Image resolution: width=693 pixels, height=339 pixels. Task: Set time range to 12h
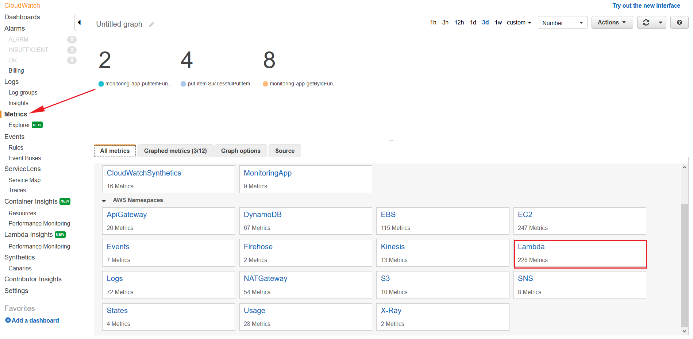pos(459,23)
